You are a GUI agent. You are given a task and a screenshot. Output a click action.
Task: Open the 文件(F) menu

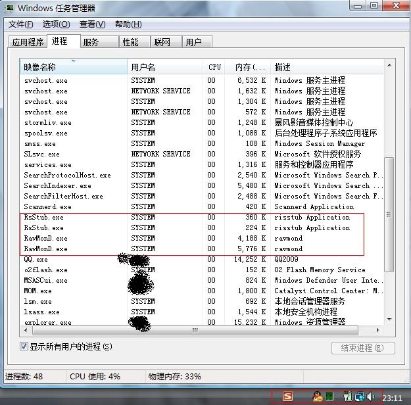21,24
